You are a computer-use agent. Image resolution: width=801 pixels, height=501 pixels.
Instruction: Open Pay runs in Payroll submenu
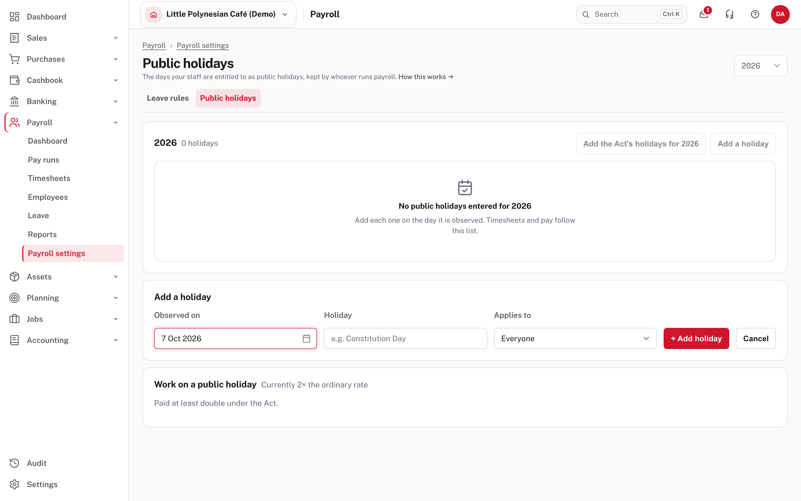(43, 160)
